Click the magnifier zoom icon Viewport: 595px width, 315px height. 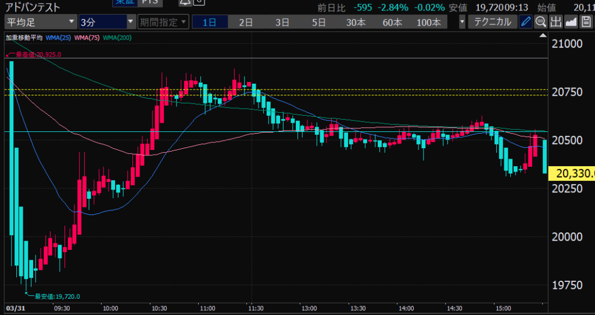pos(540,22)
